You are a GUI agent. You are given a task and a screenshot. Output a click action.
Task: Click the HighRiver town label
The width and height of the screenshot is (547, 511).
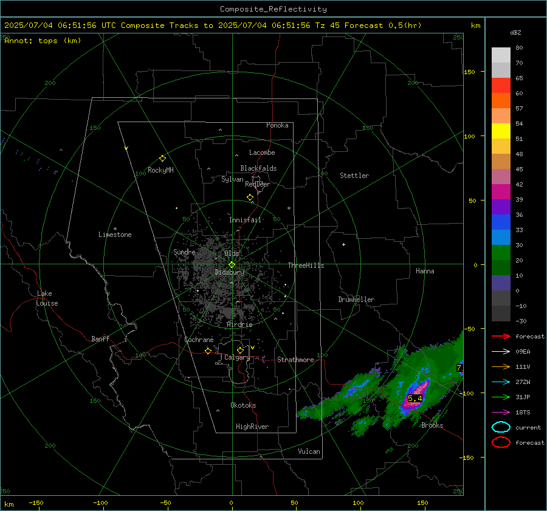pyautogui.click(x=252, y=427)
